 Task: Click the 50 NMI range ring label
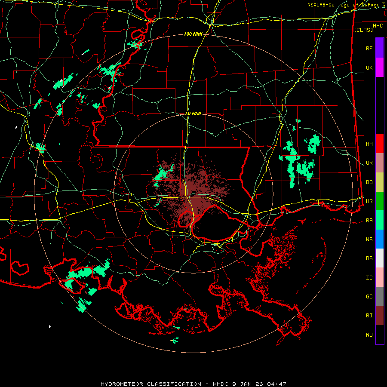tap(193, 114)
